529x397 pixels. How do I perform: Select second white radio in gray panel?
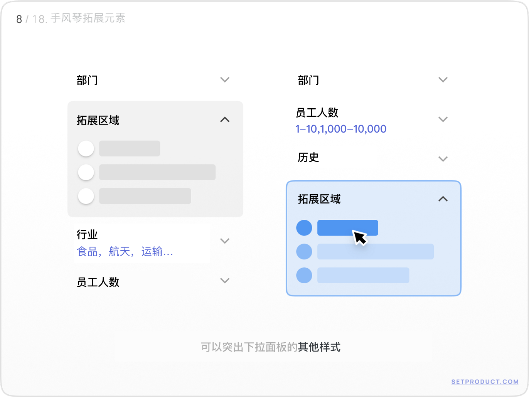click(86, 172)
